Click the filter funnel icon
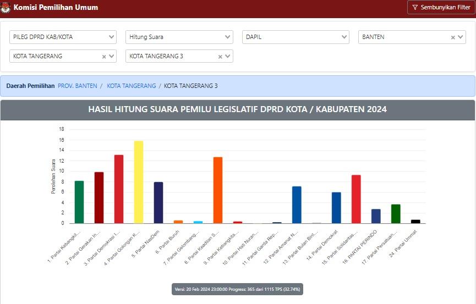 click(x=415, y=7)
